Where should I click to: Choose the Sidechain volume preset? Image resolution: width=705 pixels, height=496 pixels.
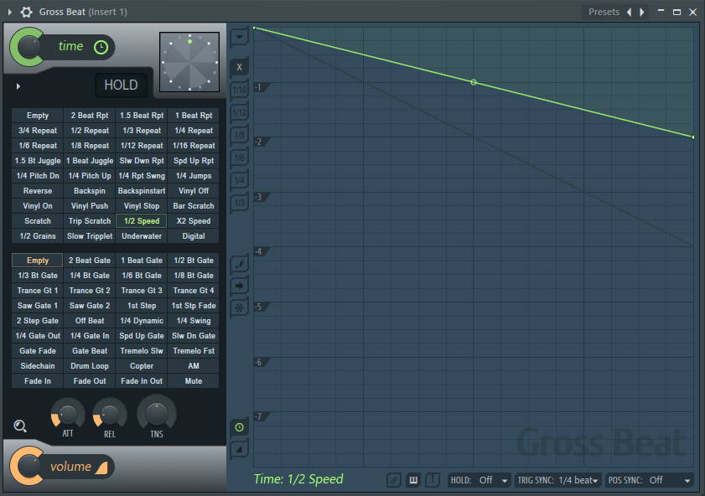(x=38, y=365)
